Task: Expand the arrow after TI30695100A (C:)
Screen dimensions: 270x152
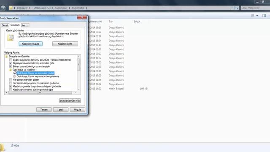Action: point(53,8)
